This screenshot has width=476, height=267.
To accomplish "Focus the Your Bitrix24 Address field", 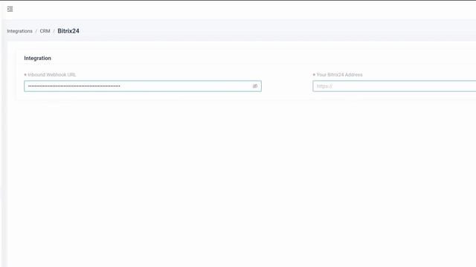I will click(394, 86).
